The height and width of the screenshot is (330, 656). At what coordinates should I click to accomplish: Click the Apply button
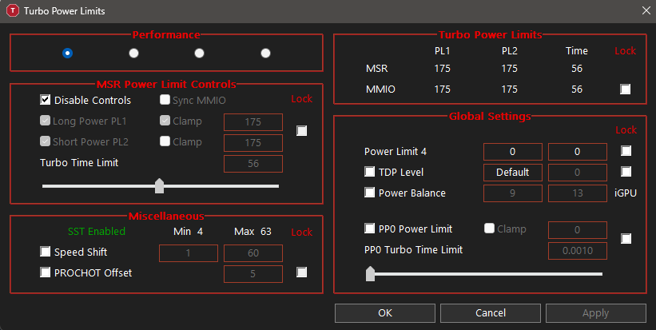596,313
